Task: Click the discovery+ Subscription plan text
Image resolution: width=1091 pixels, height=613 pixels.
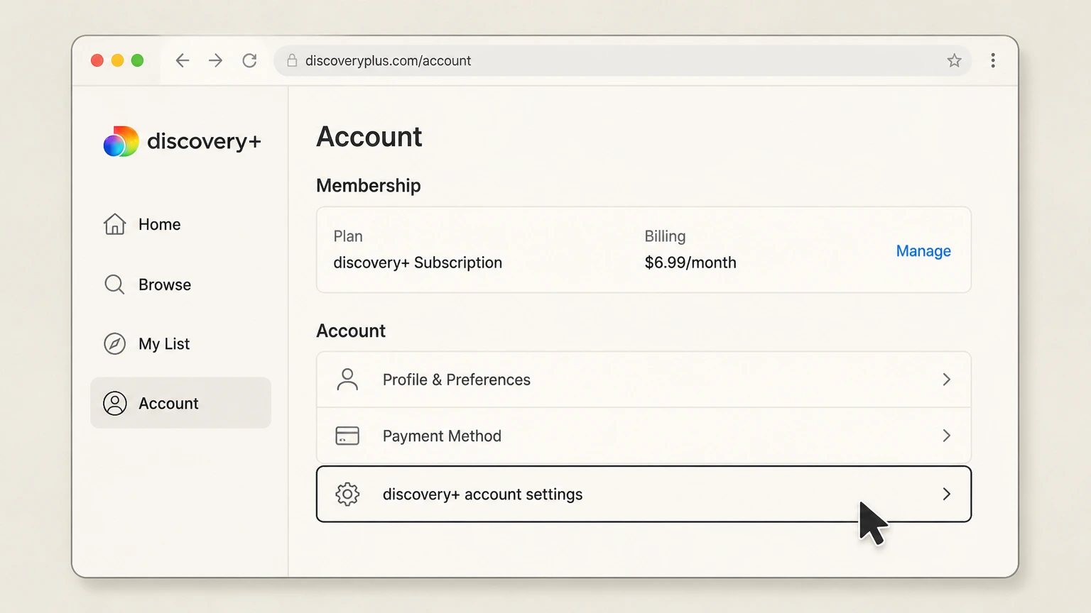Action: click(418, 263)
